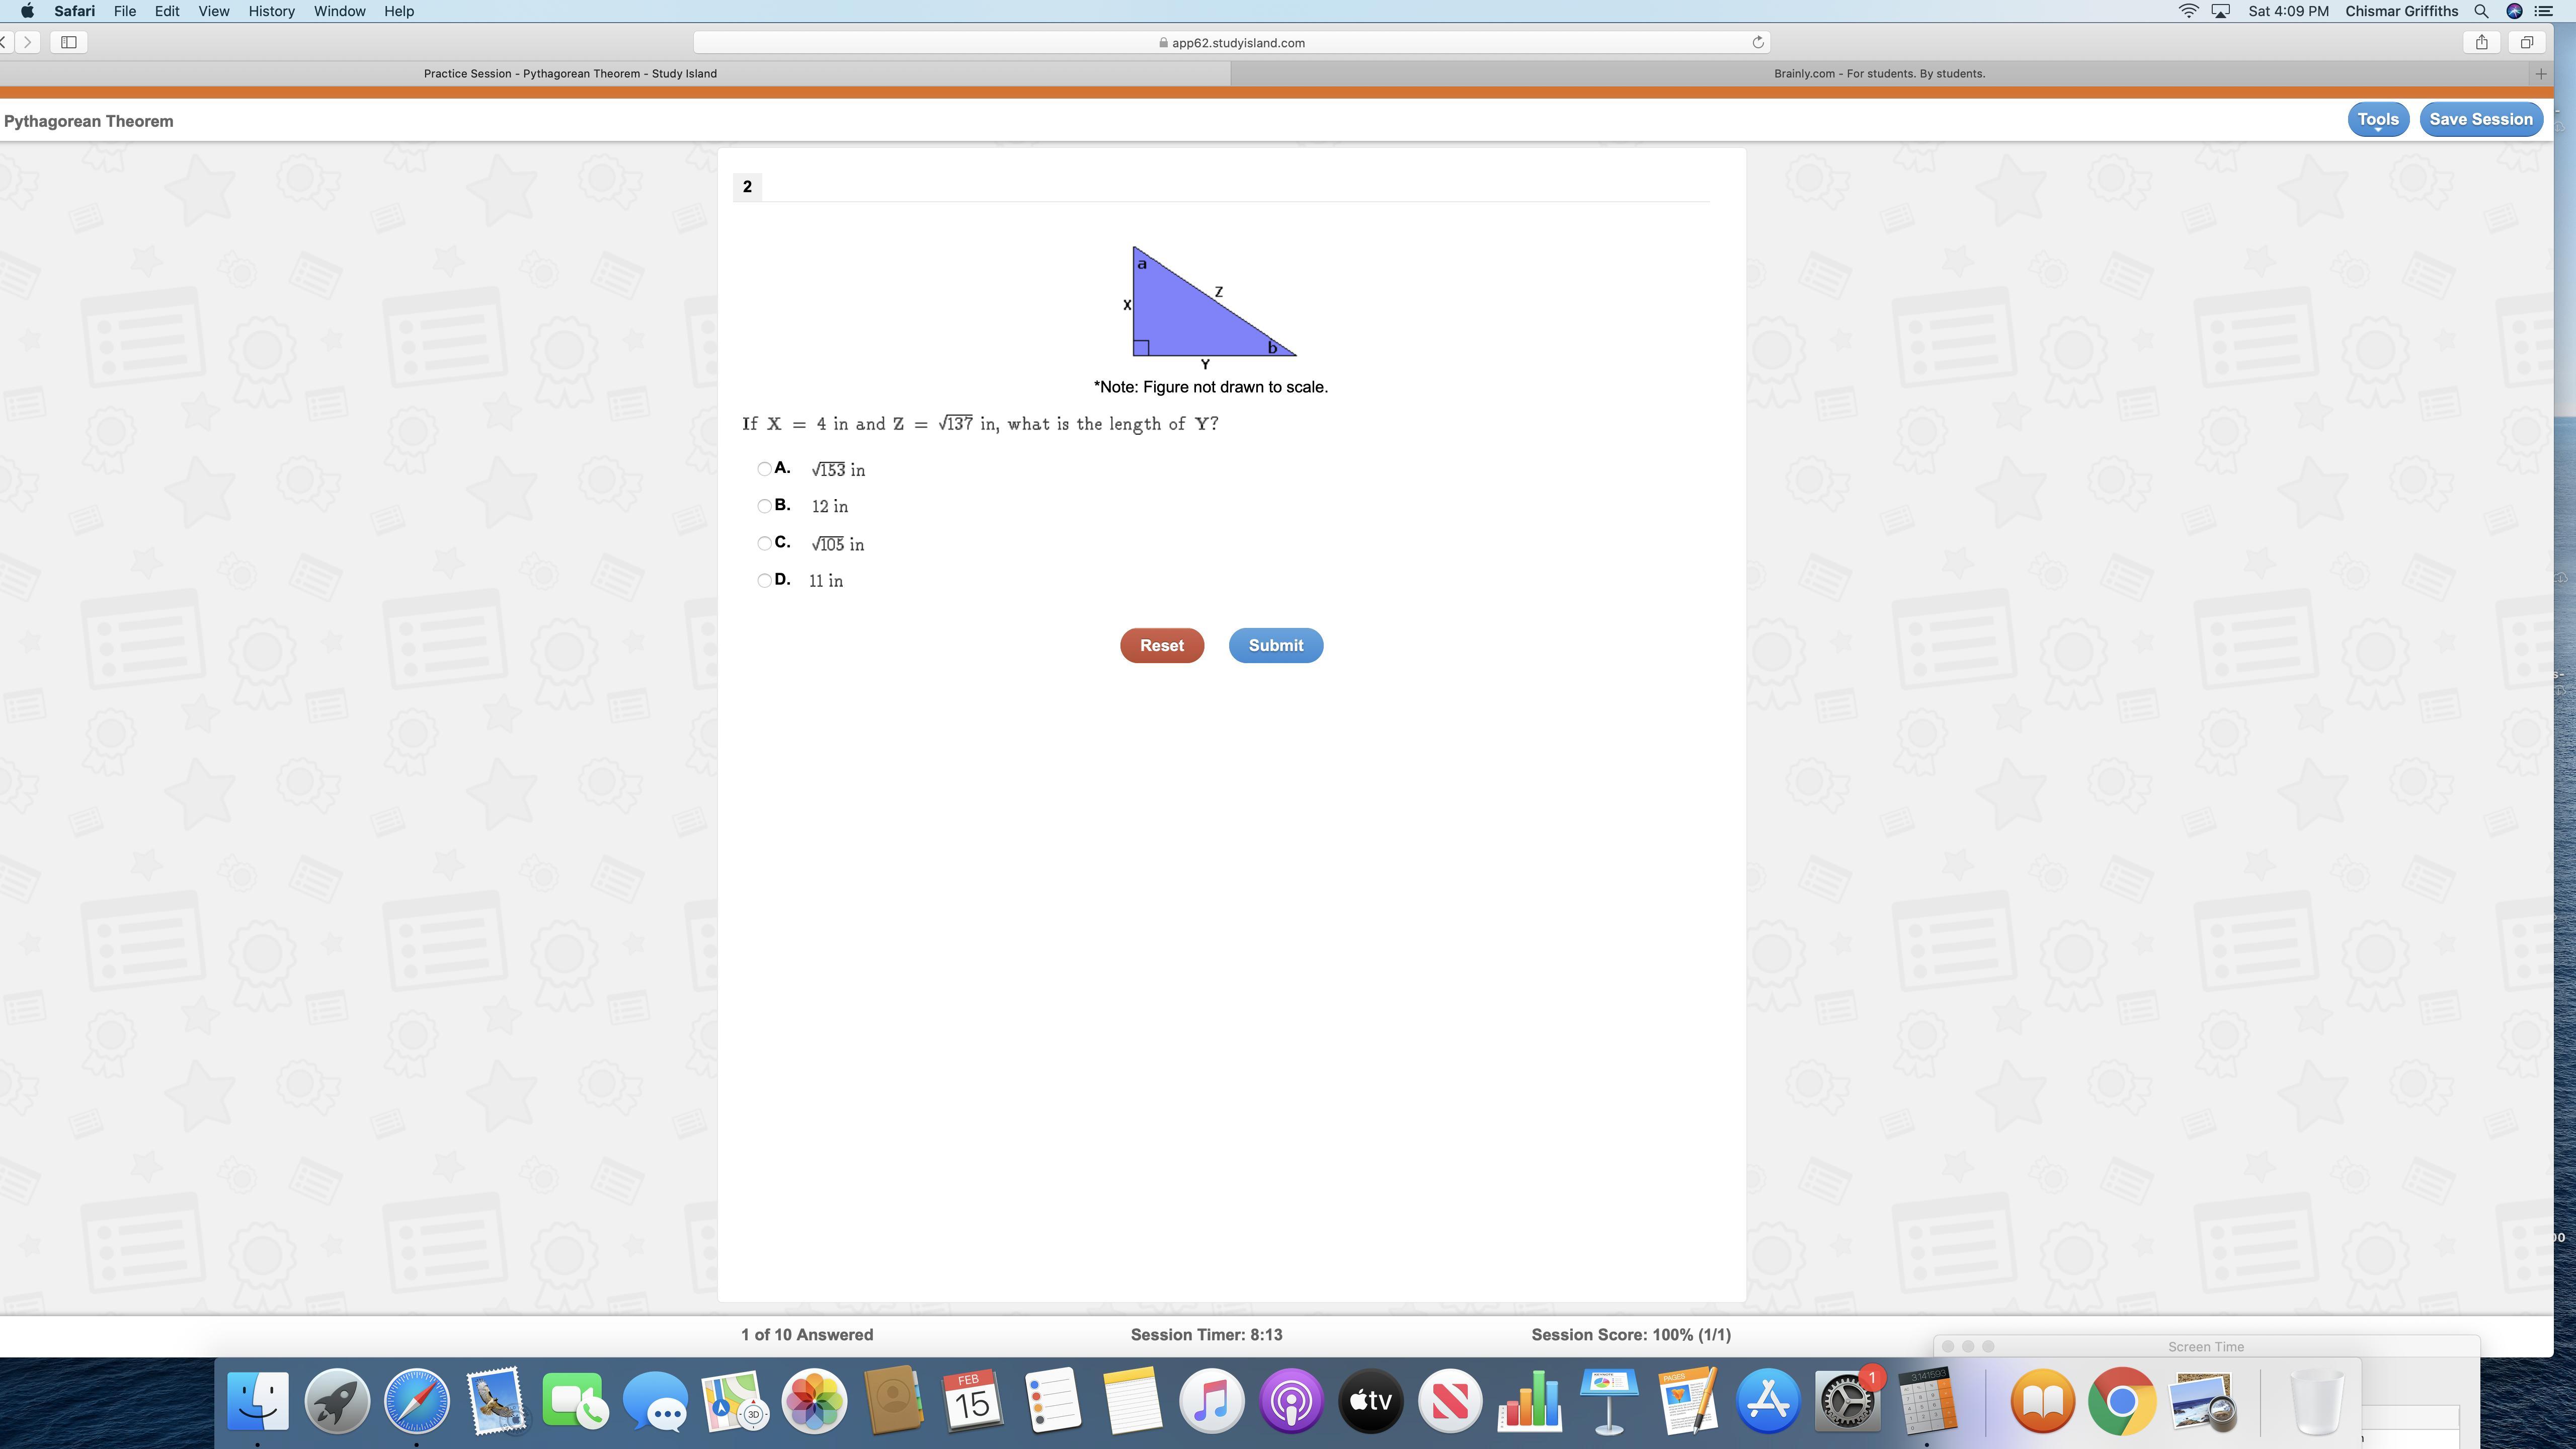This screenshot has height=1449, width=2576.
Task: Submit the selected answer
Action: pyautogui.click(x=1275, y=645)
